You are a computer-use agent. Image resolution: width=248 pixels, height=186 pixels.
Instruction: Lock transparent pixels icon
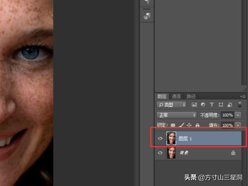pyautogui.click(x=173, y=125)
